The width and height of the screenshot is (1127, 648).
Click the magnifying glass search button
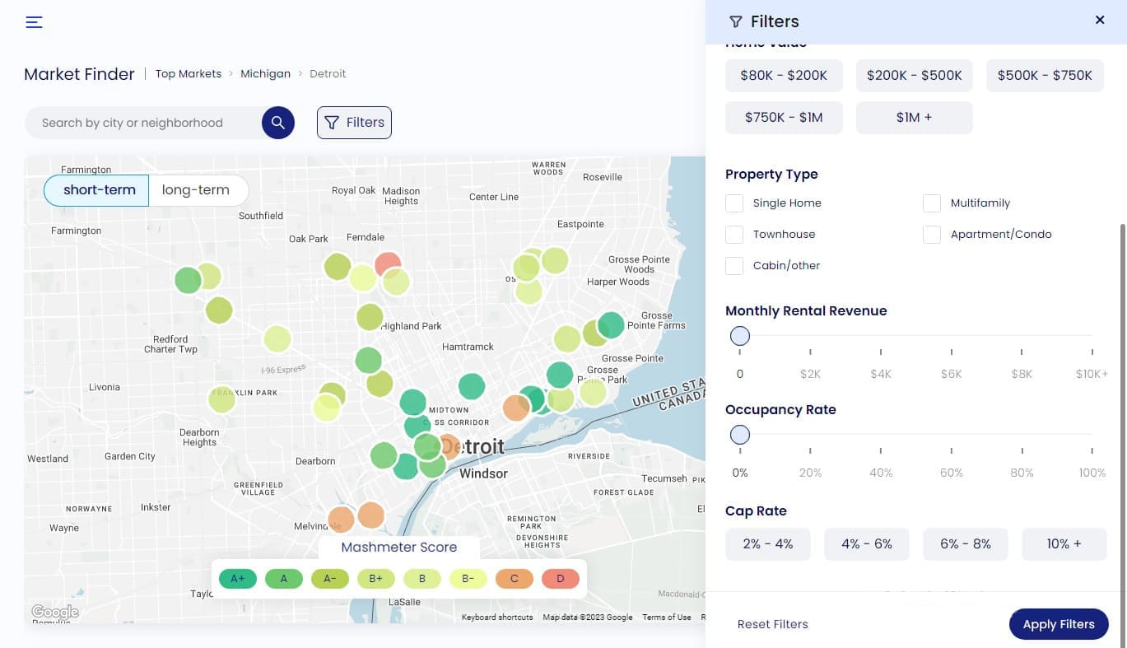pos(278,123)
